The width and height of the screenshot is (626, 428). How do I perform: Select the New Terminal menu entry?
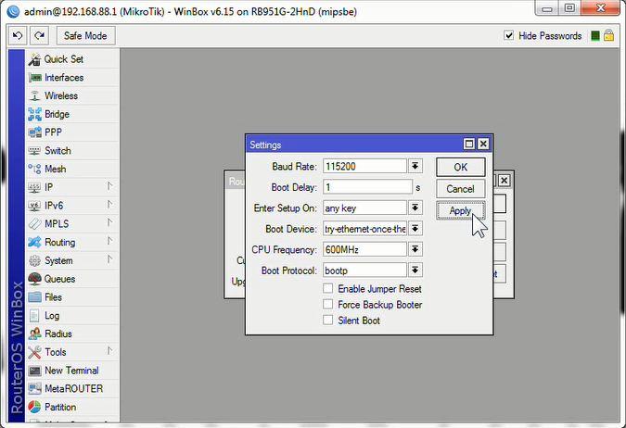[x=72, y=371]
